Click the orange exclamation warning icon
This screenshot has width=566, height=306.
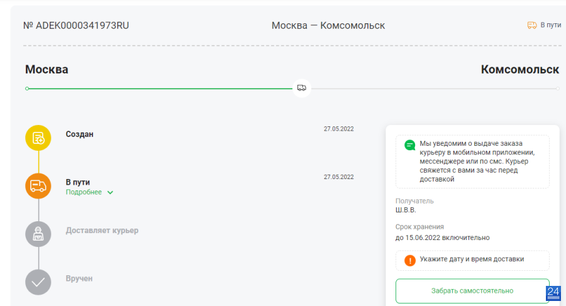(410, 260)
